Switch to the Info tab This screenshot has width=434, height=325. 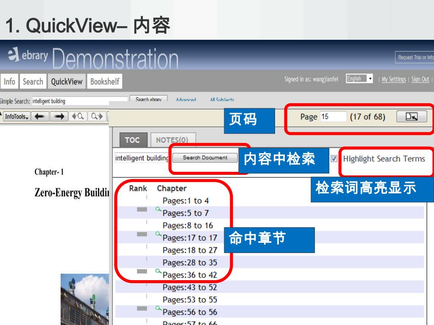[x=9, y=82]
